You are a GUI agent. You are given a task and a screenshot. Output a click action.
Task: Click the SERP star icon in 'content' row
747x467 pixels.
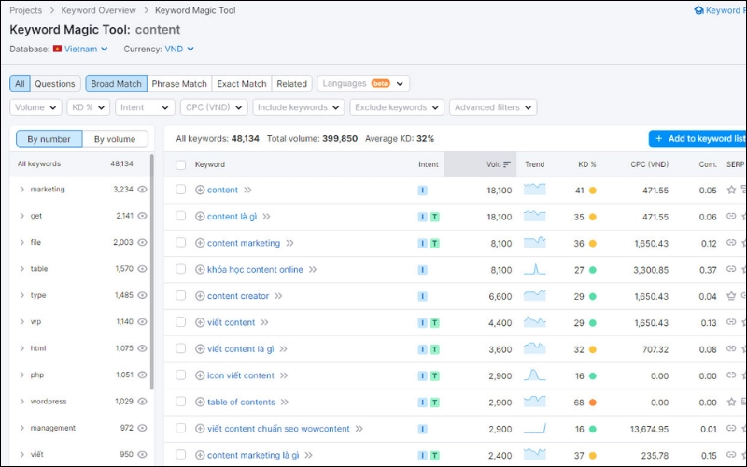tap(731, 190)
